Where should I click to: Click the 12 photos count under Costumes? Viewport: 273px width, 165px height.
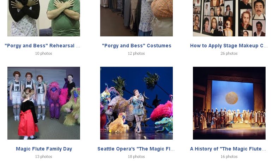pyautogui.click(x=136, y=53)
